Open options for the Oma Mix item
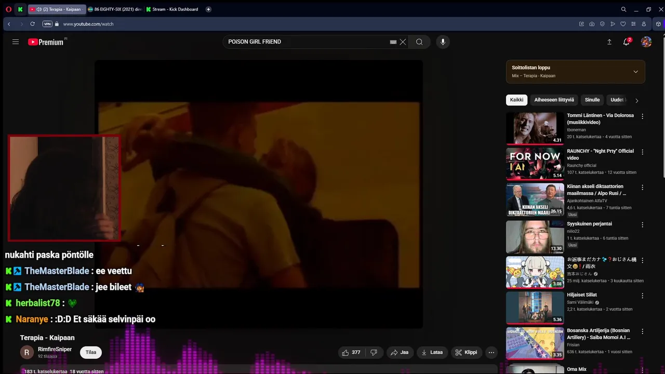Image resolution: width=665 pixels, height=374 pixels. 642,370
